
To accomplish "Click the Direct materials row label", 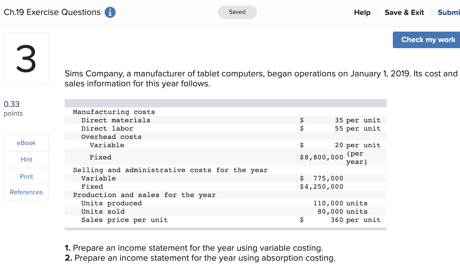I will click(x=116, y=120).
